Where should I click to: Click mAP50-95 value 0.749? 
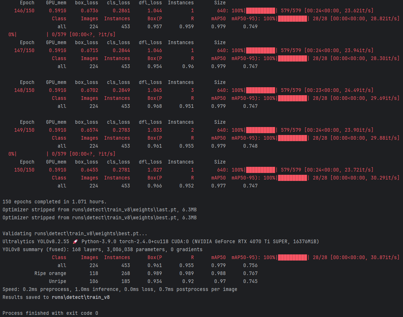250,27
